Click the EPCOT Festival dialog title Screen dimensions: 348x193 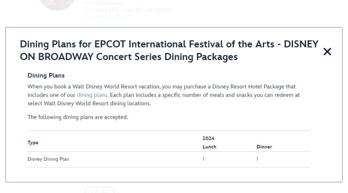[169, 51]
